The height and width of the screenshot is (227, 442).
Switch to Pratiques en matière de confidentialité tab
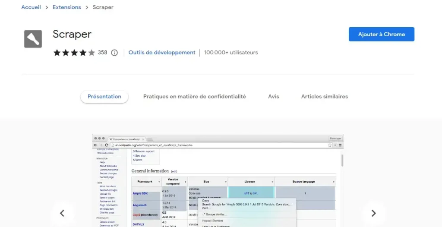[x=194, y=97]
